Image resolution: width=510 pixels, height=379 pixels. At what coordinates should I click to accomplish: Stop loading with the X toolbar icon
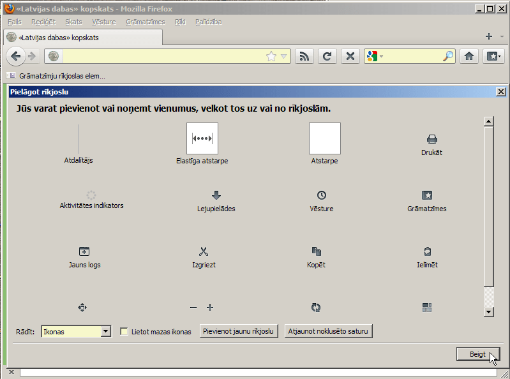click(350, 56)
